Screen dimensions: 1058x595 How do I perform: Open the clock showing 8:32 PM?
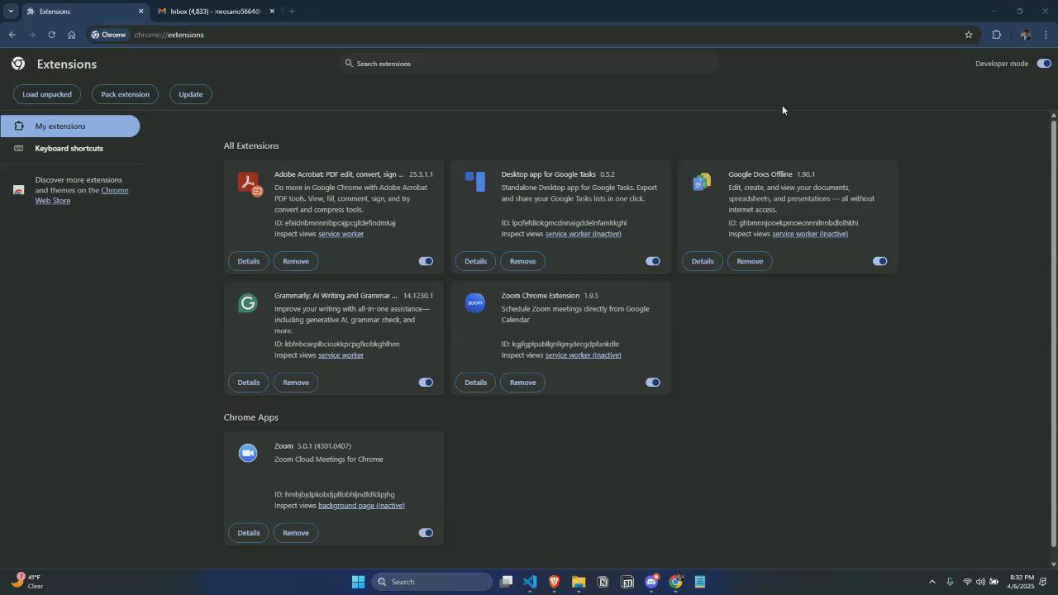click(x=1021, y=582)
